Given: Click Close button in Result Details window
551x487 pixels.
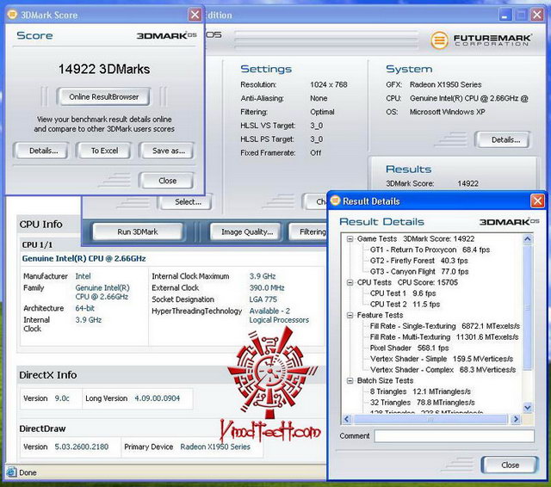Looking at the screenshot, I should point(510,465).
